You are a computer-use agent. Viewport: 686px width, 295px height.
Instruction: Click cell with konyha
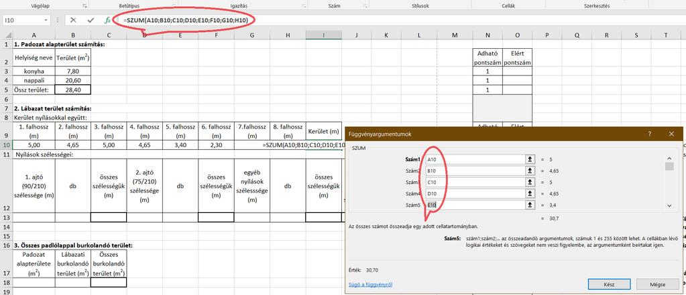pos(34,71)
